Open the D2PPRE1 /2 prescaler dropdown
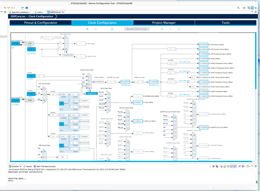 pyautogui.click(x=172, y=73)
